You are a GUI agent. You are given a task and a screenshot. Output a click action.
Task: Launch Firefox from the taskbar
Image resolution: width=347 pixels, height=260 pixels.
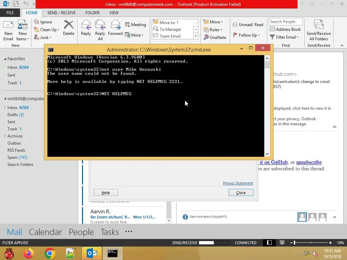click(29, 253)
